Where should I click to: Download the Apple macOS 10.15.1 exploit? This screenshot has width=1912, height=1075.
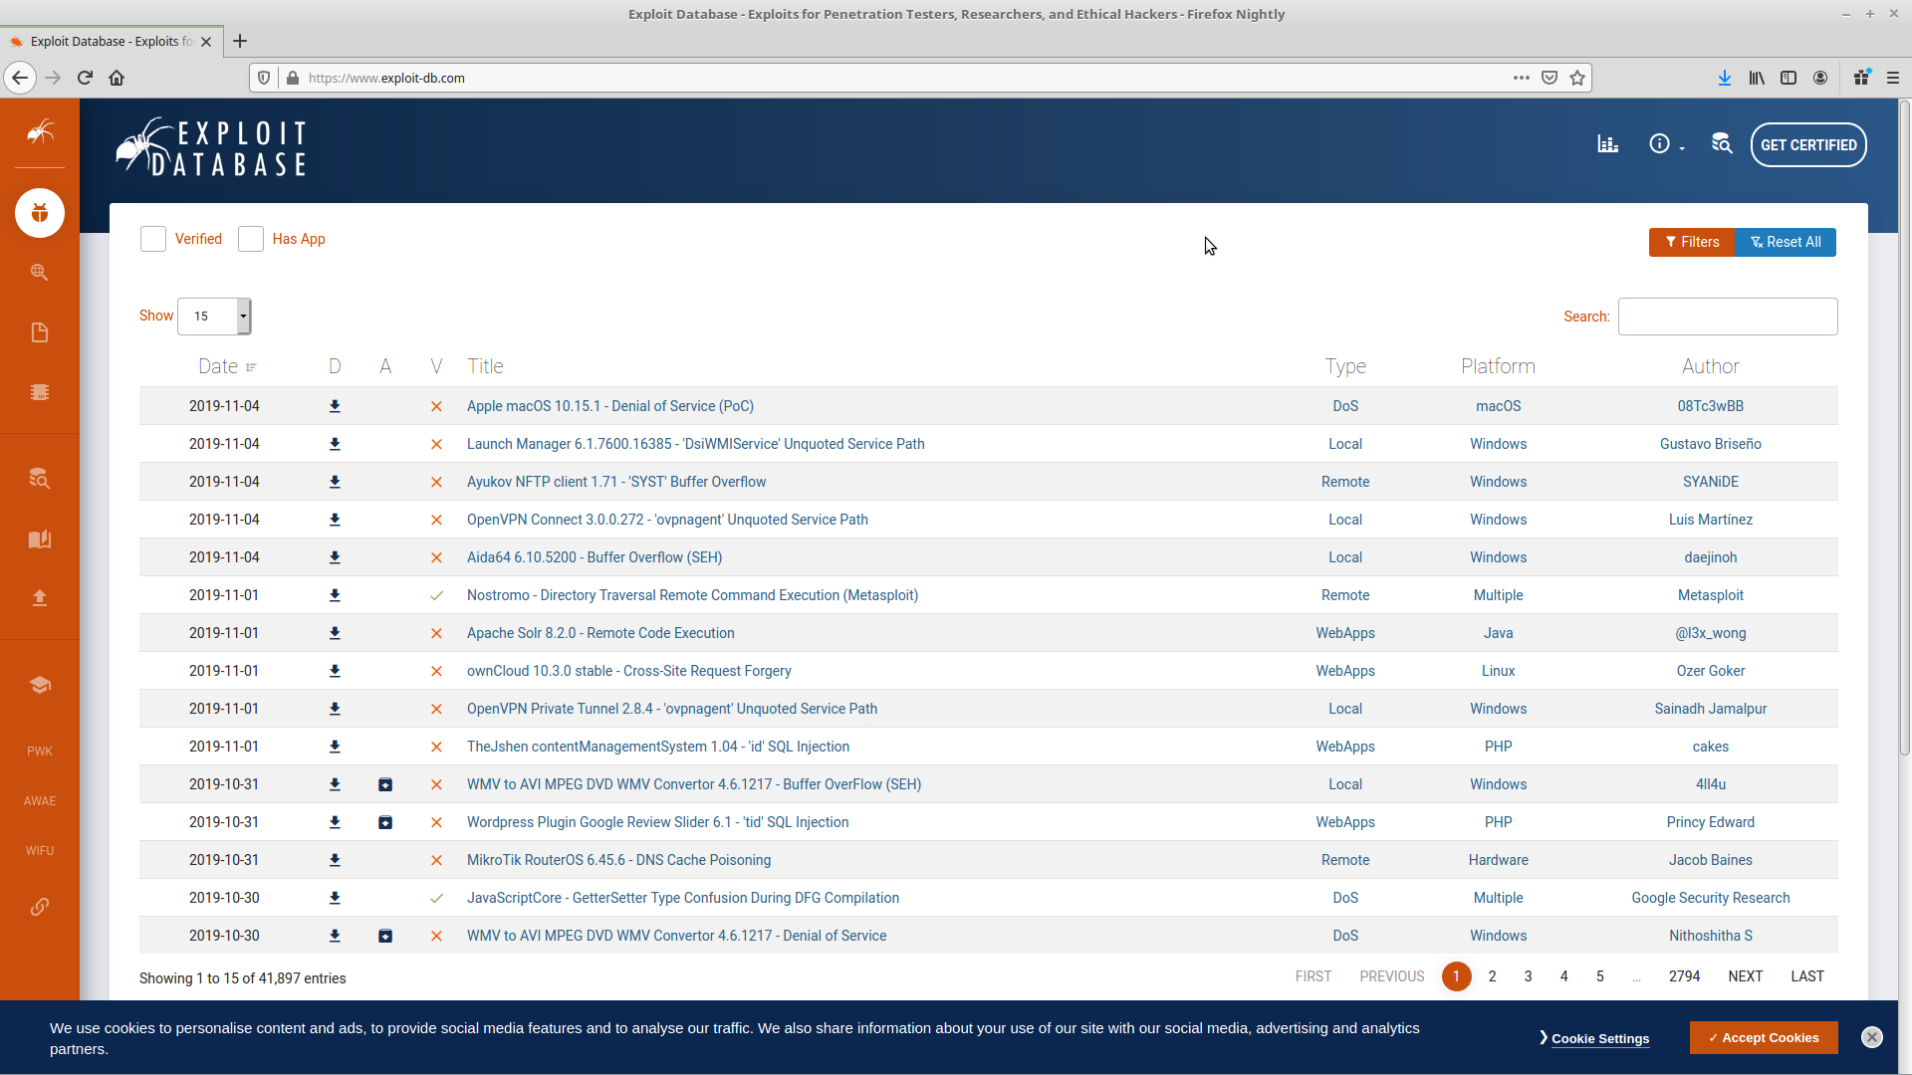tap(335, 406)
